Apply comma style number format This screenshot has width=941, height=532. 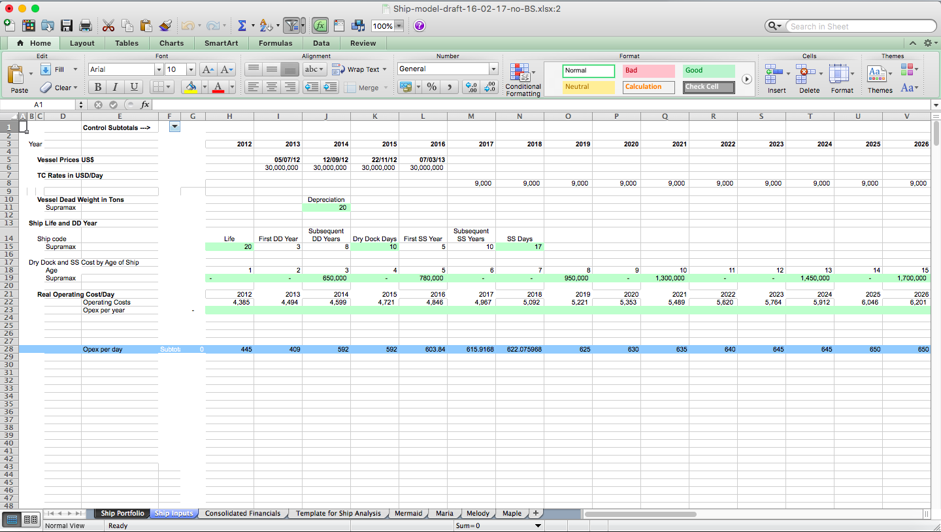[450, 87]
